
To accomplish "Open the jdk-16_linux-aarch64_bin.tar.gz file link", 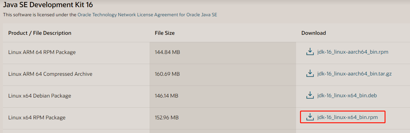I will coord(354,74).
